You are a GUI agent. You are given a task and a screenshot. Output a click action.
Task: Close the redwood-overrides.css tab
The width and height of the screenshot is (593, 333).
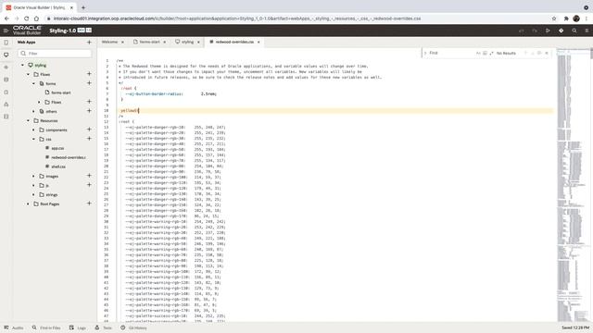coord(259,42)
